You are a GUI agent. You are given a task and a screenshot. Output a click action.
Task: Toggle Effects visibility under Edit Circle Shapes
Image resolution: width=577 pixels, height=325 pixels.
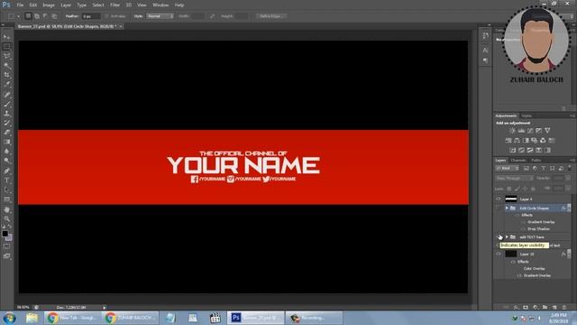pos(517,215)
